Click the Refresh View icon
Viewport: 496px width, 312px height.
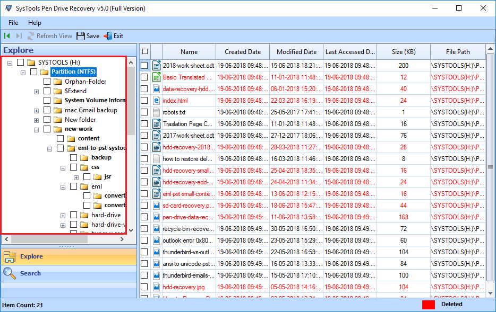tap(30, 35)
